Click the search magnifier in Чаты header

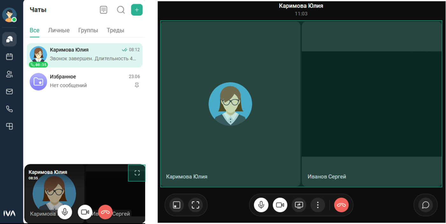(x=121, y=10)
